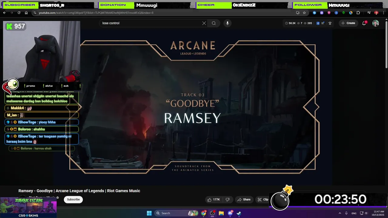The width and height of the screenshot is (388, 218).
Task: Click the Zombie Escape CSGOSKINS banner
Action: tap(28, 207)
